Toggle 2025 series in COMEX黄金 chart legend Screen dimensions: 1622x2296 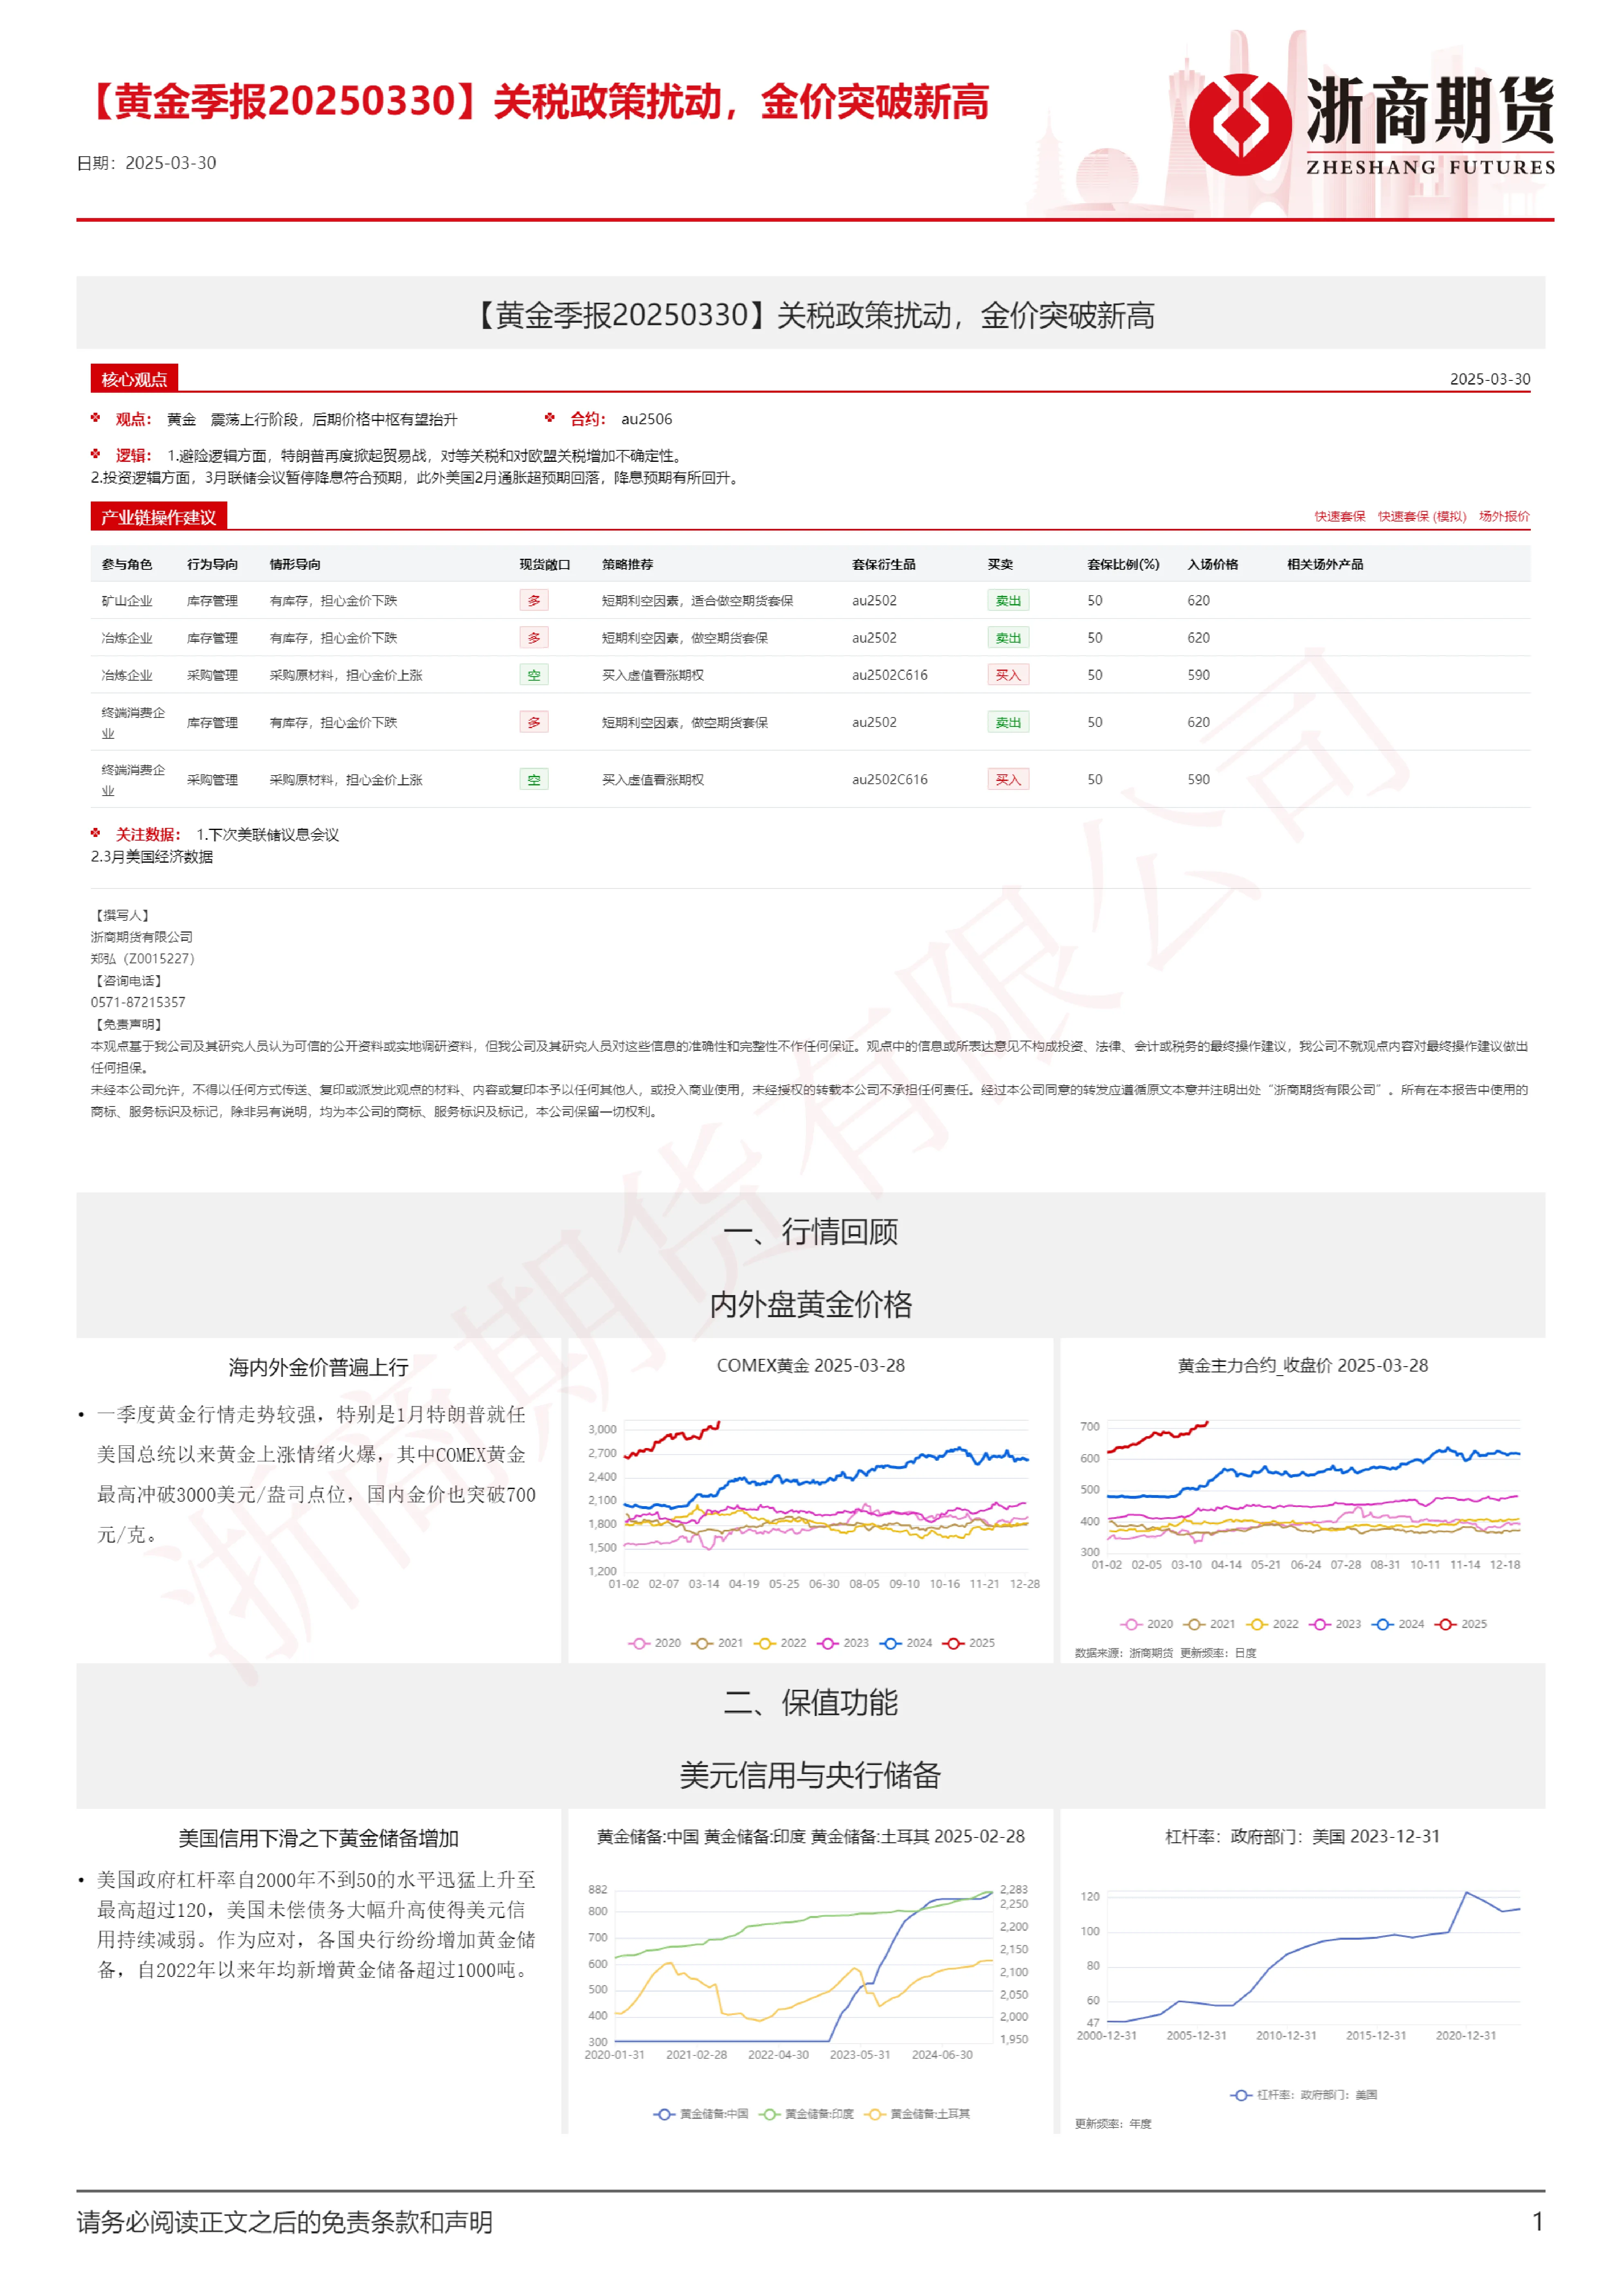(x=968, y=1643)
